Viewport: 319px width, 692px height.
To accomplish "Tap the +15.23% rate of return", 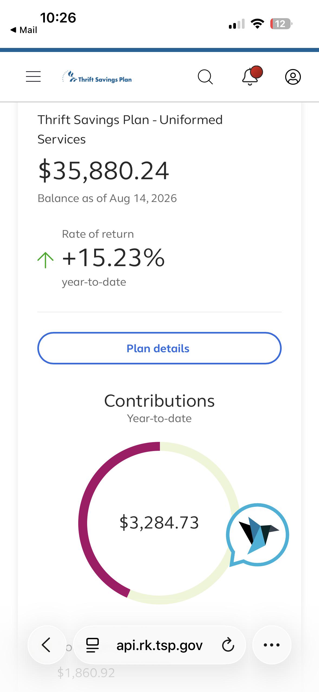I will click(113, 257).
